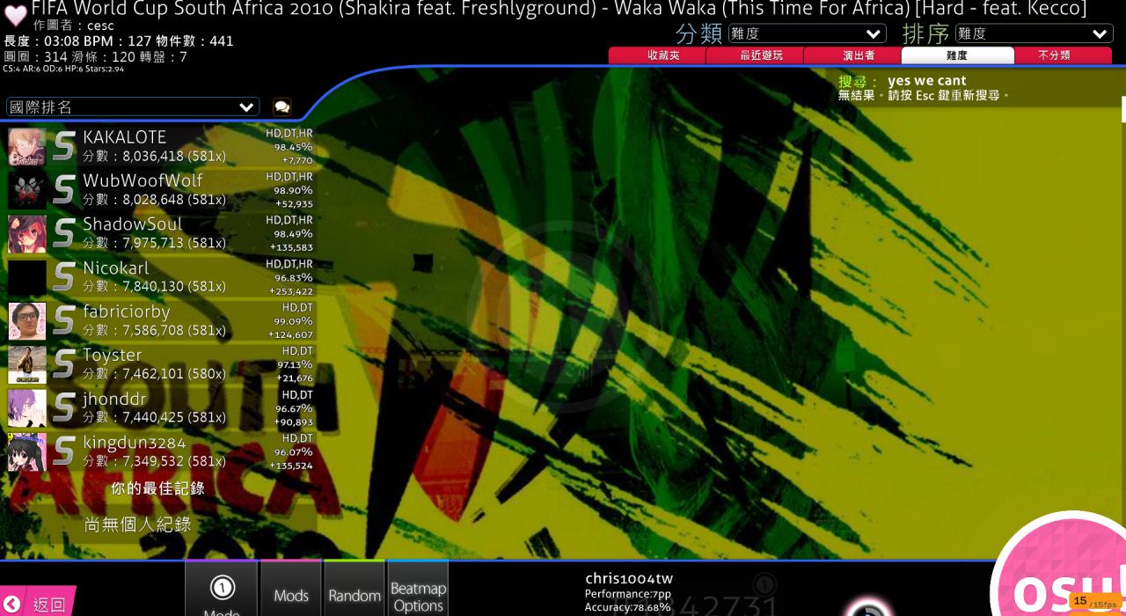The image size is (1126, 616).
Task: Switch to the 收藏夾 tab
Action: (x=663, y=55)
